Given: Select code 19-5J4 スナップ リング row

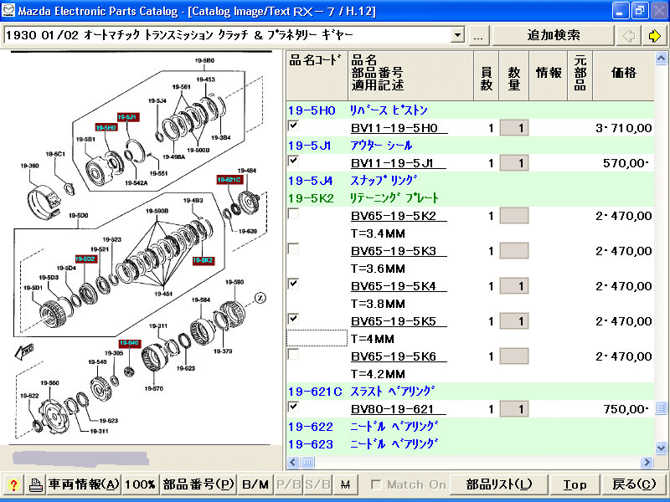Looking at the screenshot, I should click(470, 181).
